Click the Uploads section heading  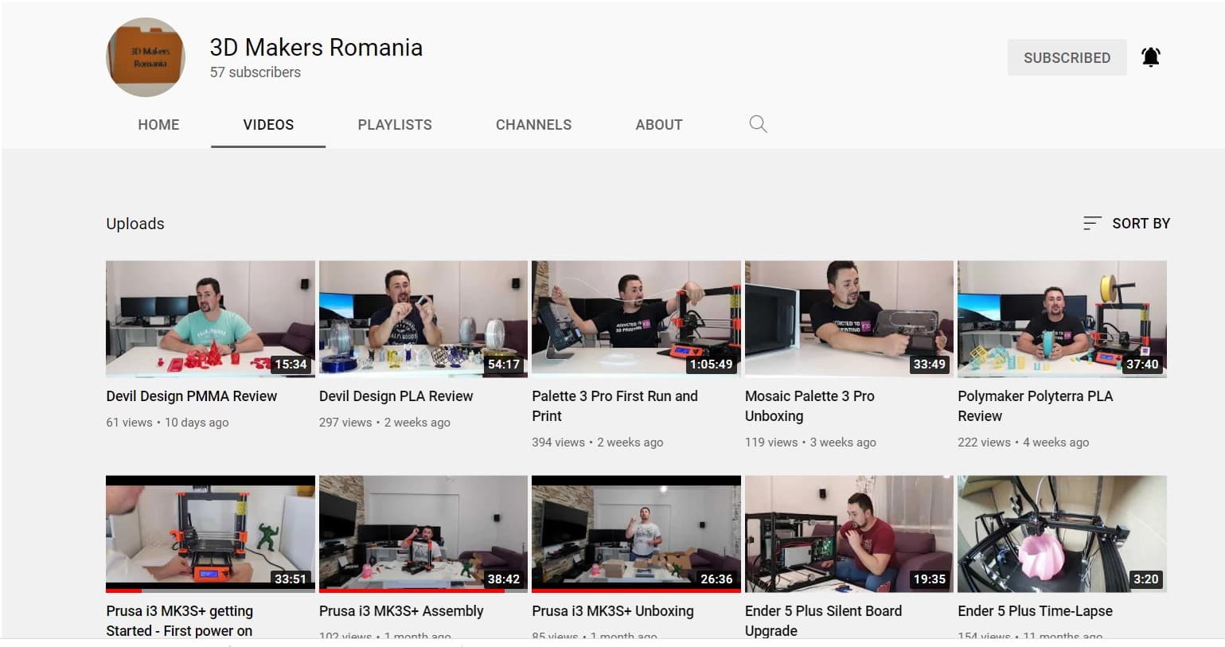point(135,224)
